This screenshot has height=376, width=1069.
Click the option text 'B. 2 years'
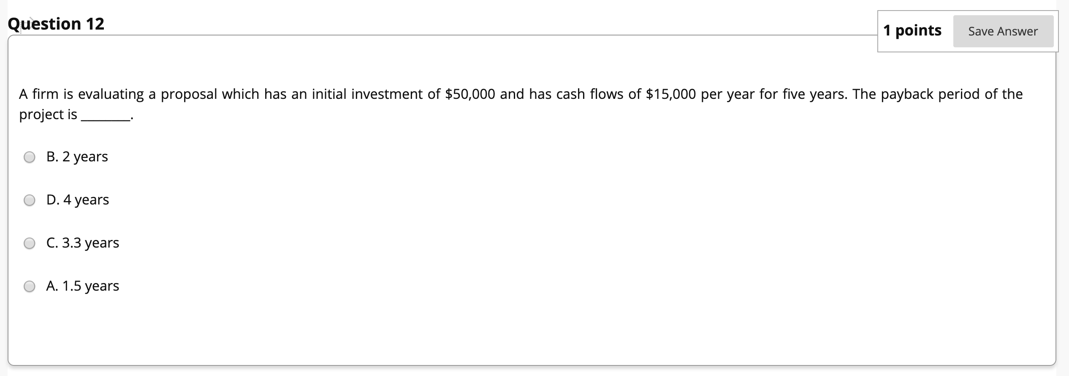(x=77, y=157)
